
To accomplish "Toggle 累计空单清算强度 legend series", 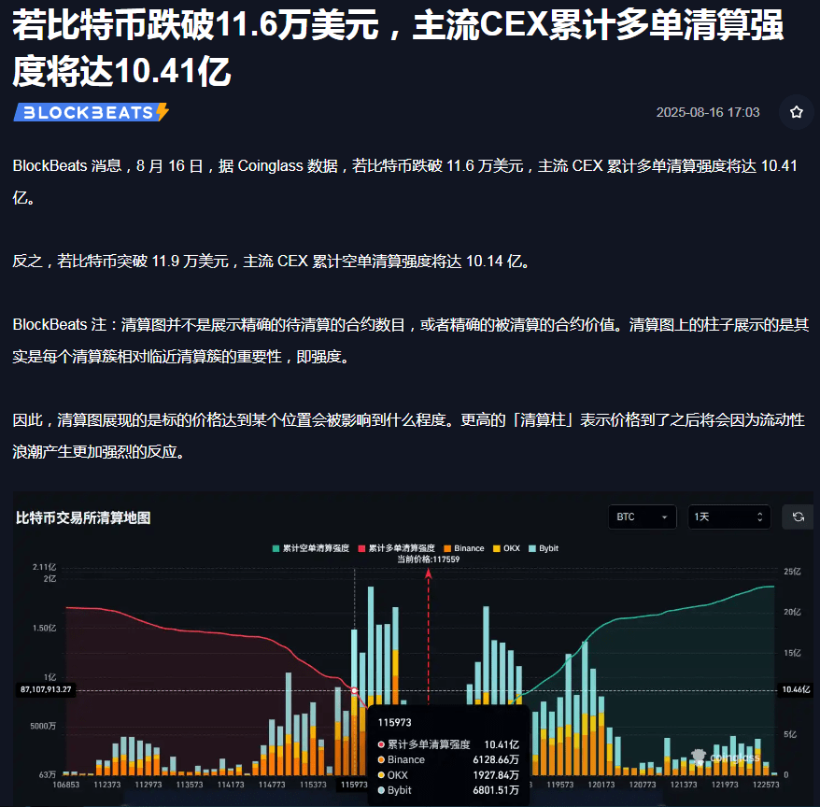I will 311,548.
